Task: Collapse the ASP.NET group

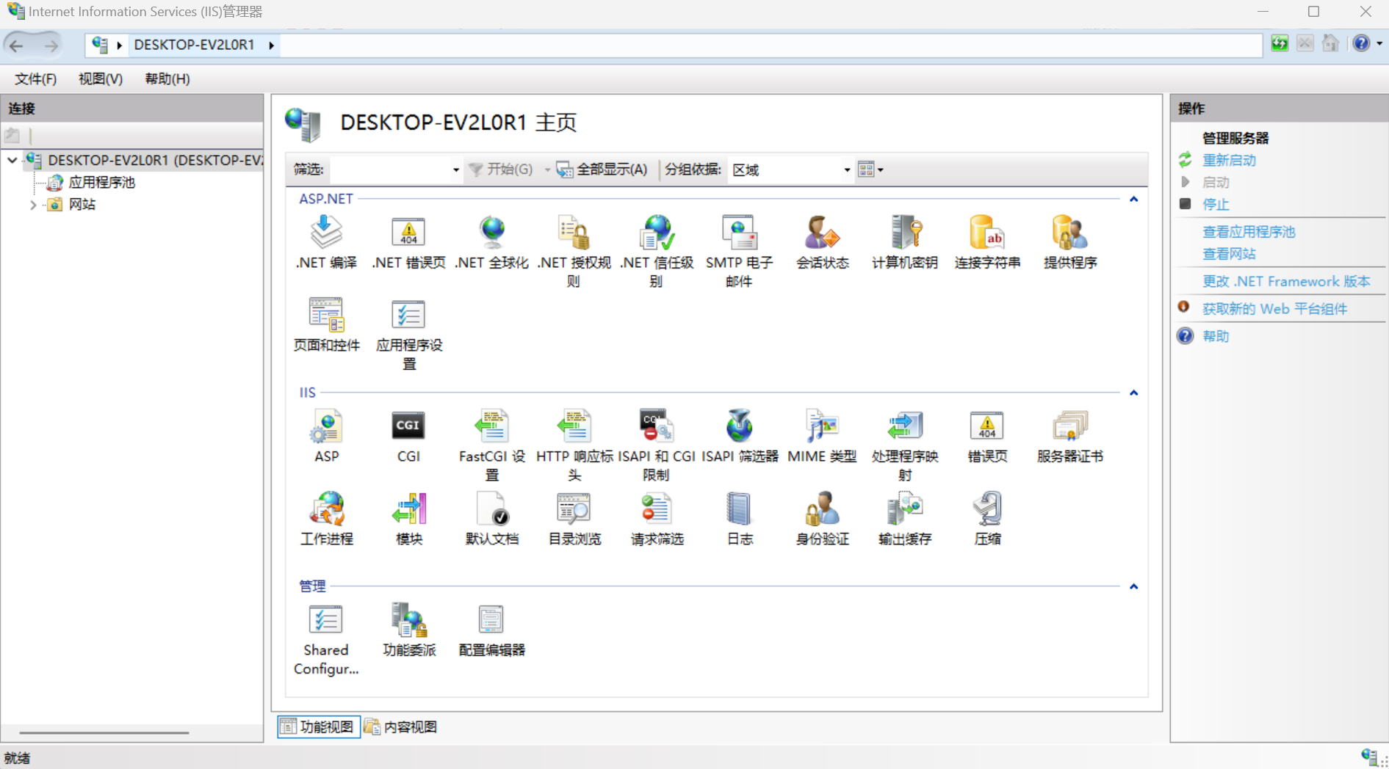Action: (x=1133, y=199)
